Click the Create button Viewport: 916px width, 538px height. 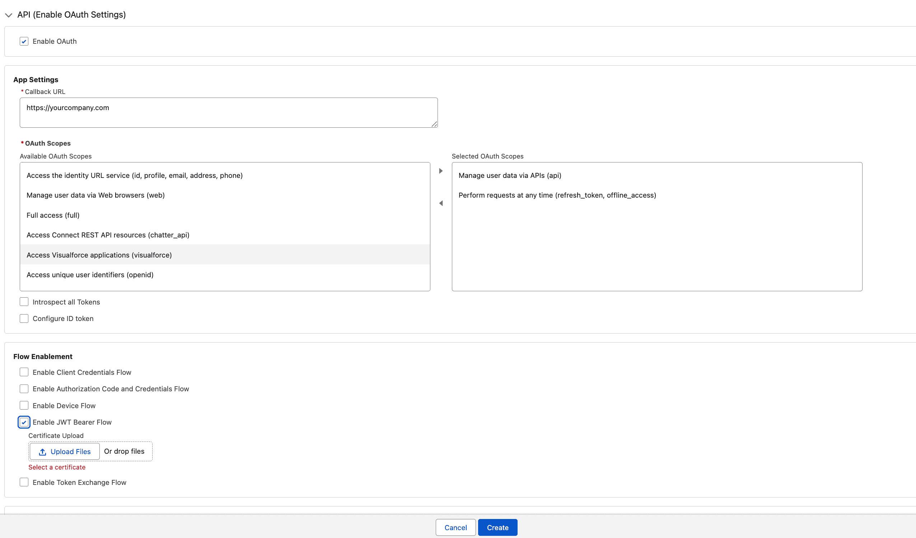[497, 527]
